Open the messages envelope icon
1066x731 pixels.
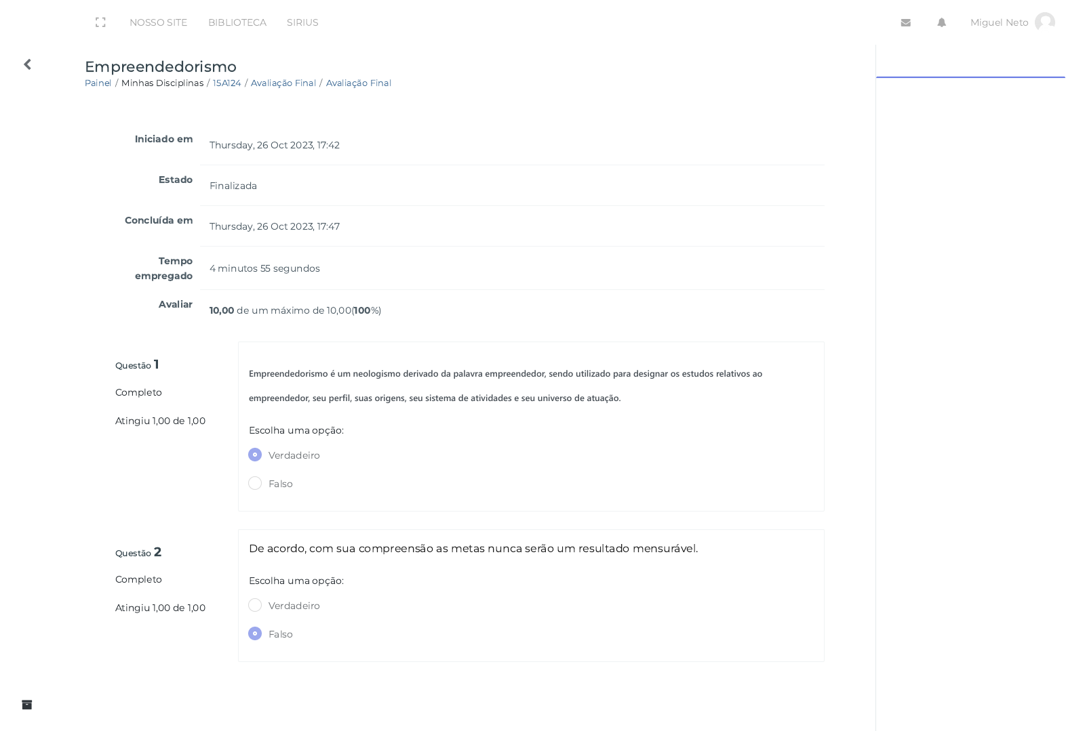pyautogui.click(x=905, y=22)
